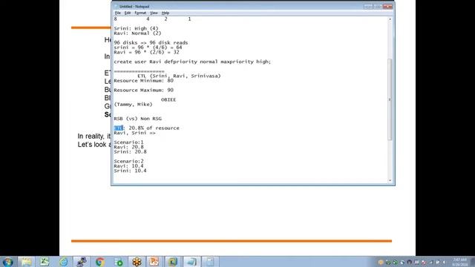Click the 'Ravi, Srini =>' line
The height and width of the screenshot is (267, 475).
coord(134,133)
